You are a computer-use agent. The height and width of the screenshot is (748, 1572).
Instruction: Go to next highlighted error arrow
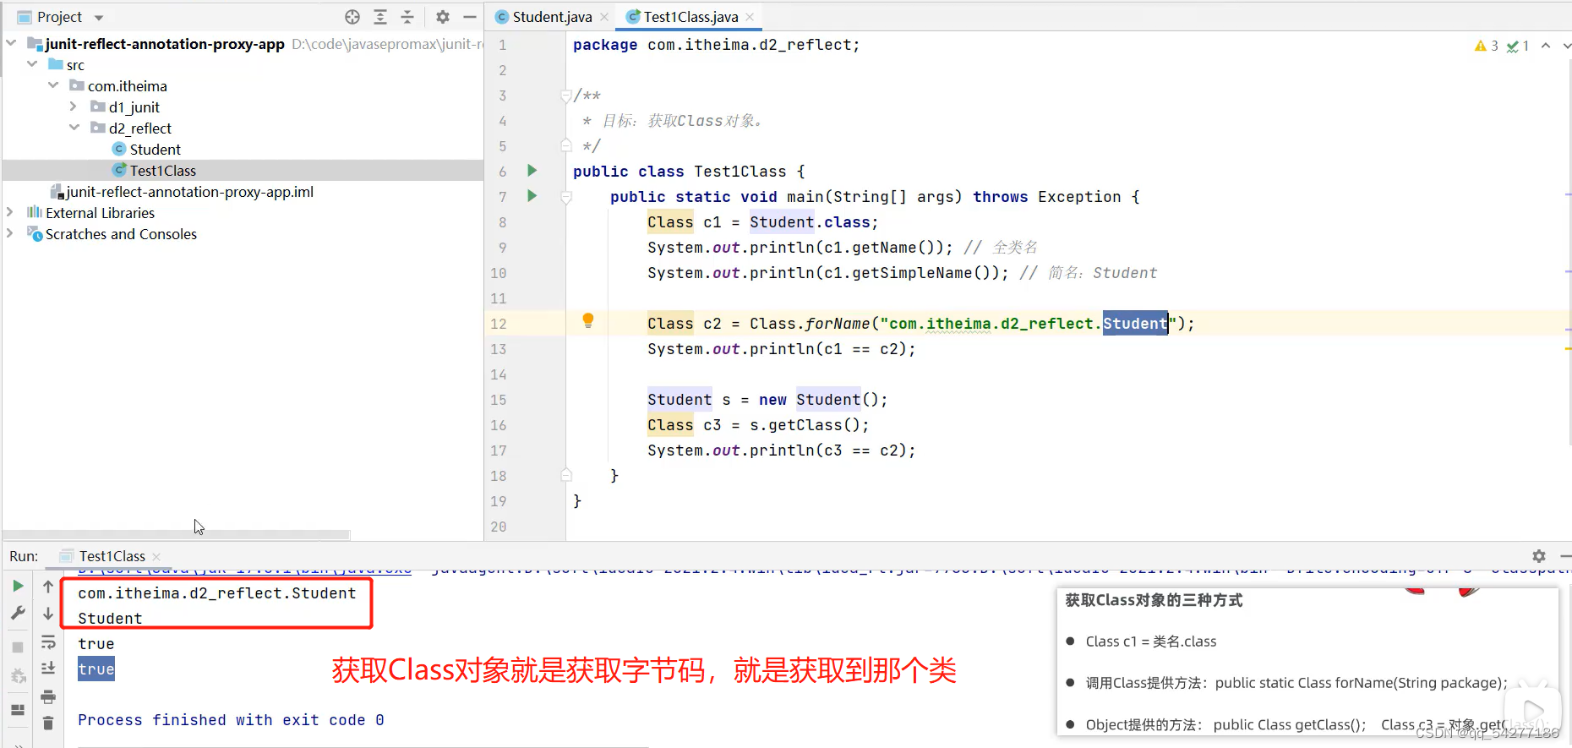click(1566, 46)
